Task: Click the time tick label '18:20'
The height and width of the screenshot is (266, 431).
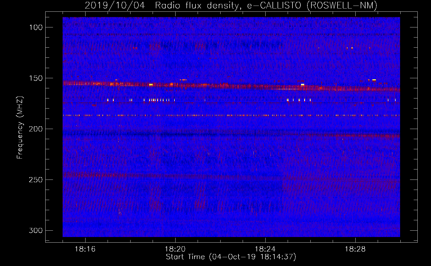Action: coord(175,249)
